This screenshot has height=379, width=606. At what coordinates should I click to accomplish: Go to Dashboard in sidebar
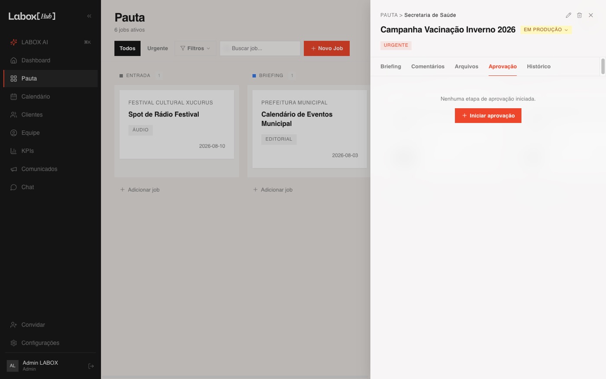(50, 60)
